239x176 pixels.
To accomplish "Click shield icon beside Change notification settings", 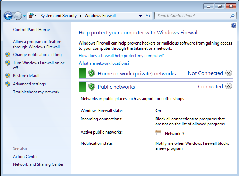I will 8,55.
